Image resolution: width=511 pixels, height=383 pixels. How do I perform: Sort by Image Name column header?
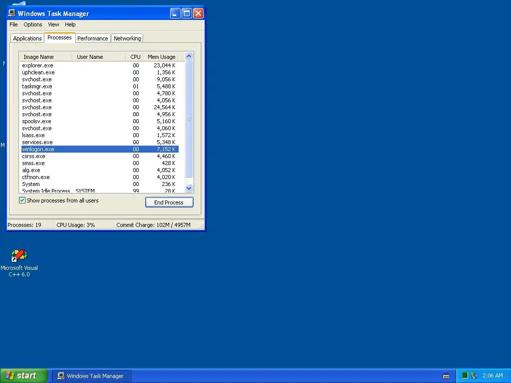click(x=45, y=57)
